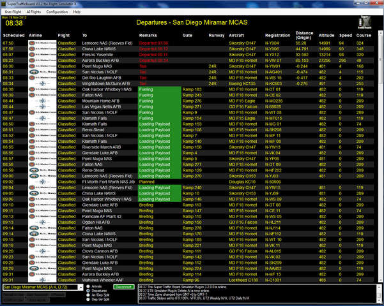The width and height of the screenshot is (384, 306).
Task: Click the airline logo on the Riverside March ARB row
Action: [x=42, y=147]
